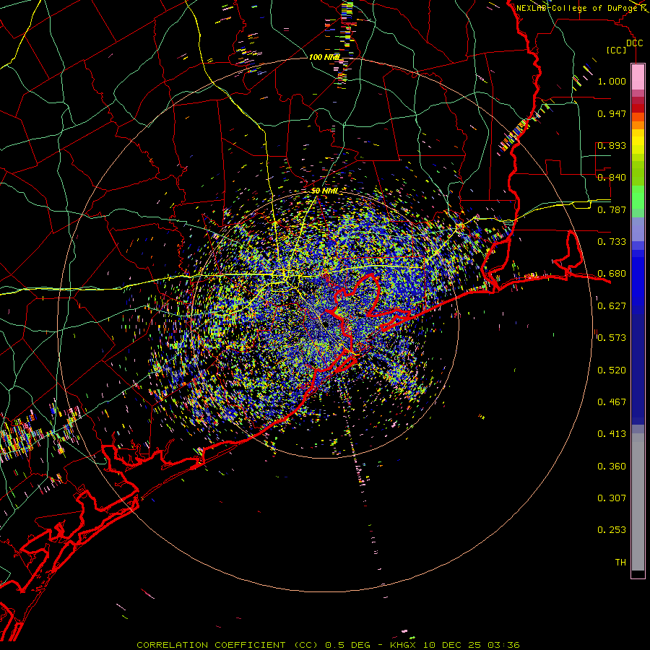This screenshot has width=650, height=650.
Task: Select the 0.733 scale value
Action: 612,242
